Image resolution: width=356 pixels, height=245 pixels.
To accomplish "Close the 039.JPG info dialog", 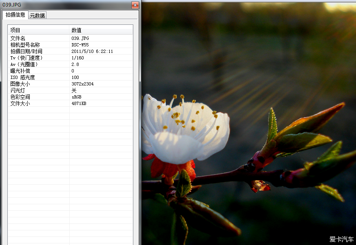I will pos(135,5).
